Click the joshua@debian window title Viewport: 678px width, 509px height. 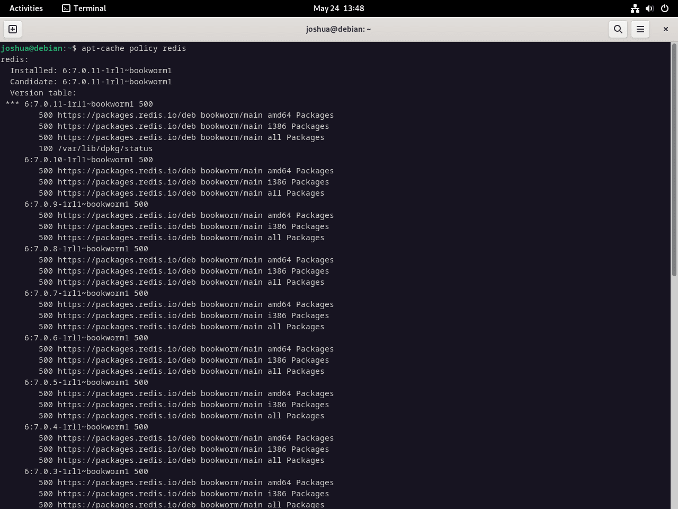(x=338, y=29)
